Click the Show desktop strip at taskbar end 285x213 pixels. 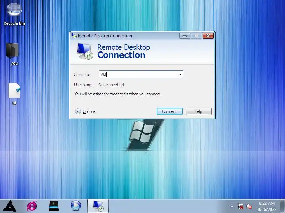(x=283, y=206)
